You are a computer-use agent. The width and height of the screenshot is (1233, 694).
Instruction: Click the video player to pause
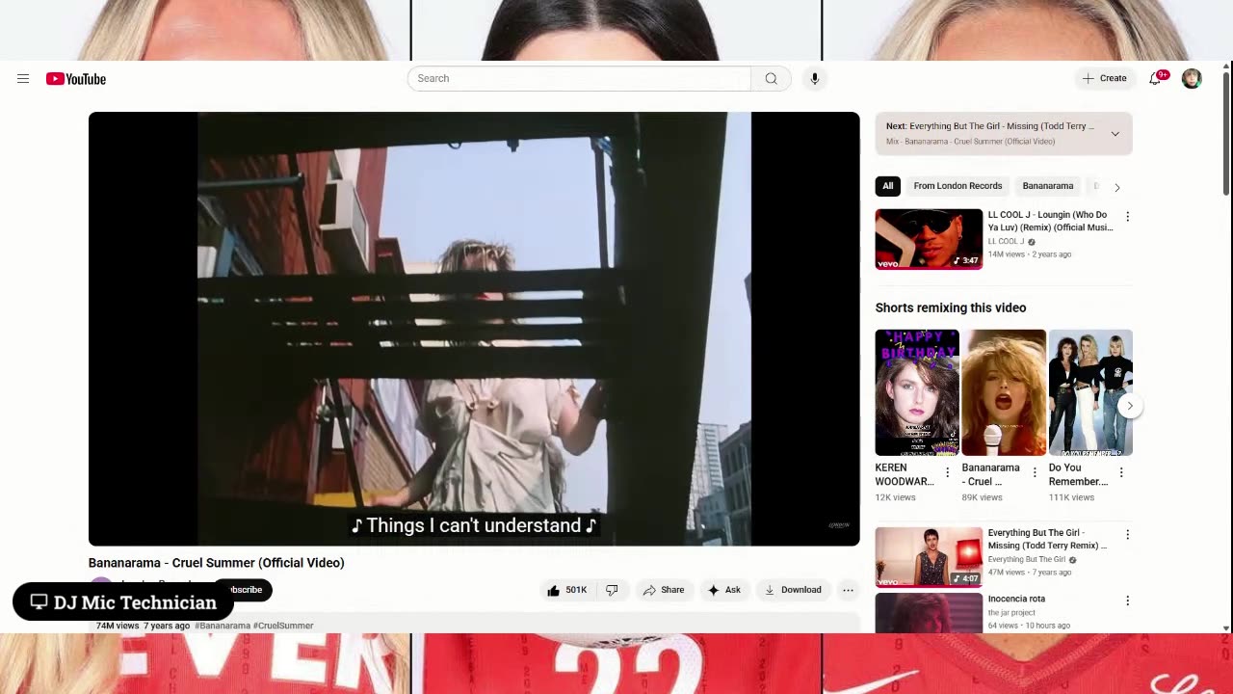(x=474, y=329)
